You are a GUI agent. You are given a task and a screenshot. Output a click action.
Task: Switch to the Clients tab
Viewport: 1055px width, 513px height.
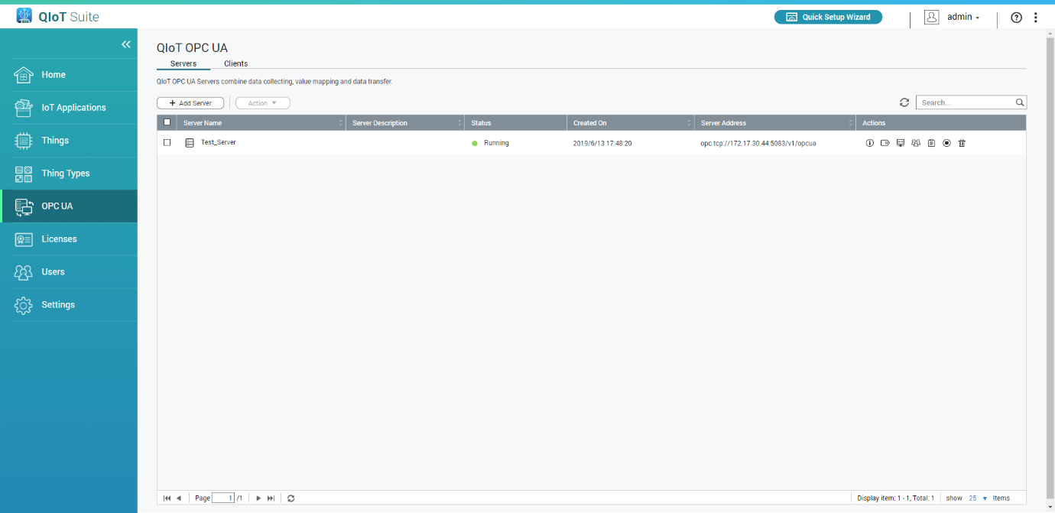235,63
